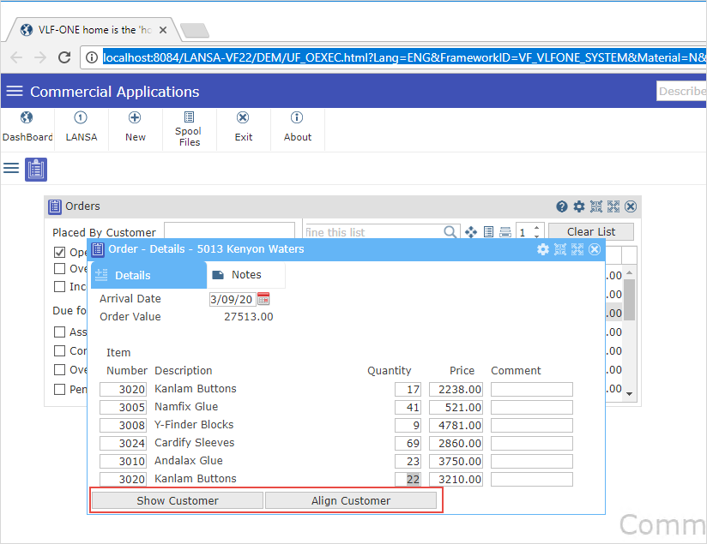The height and width of the screenshot is (544, 707).
Task: Click the help question mark in Orders panel
Action: pos(562,206)
